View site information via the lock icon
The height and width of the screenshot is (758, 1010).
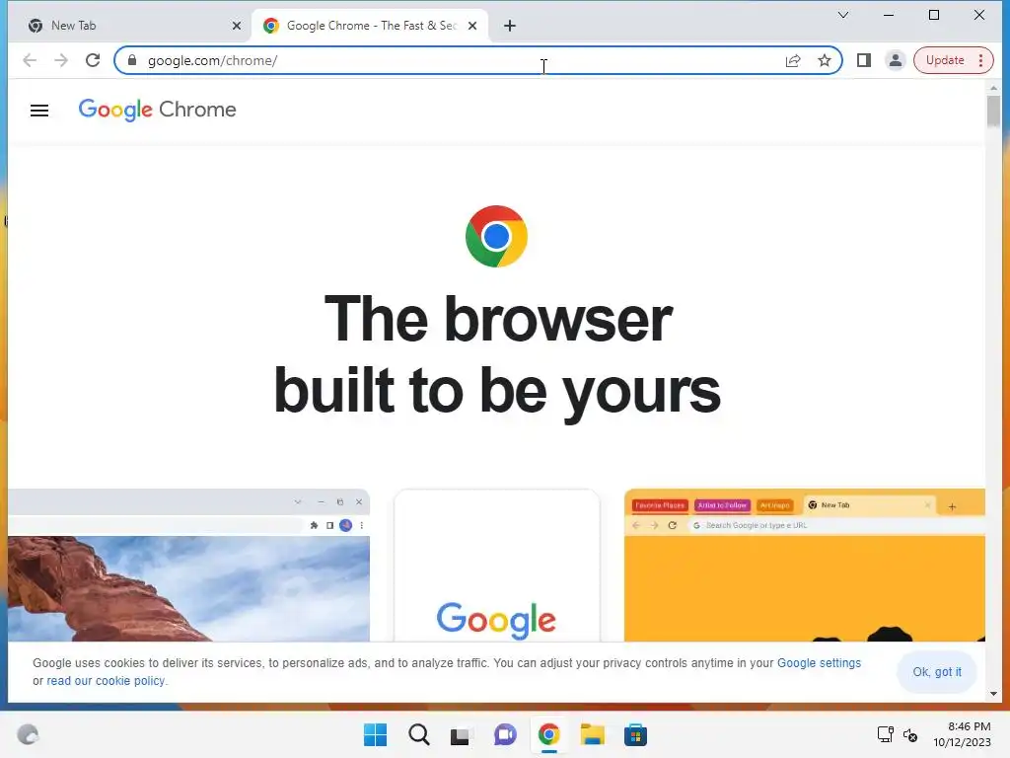(132, 60)
